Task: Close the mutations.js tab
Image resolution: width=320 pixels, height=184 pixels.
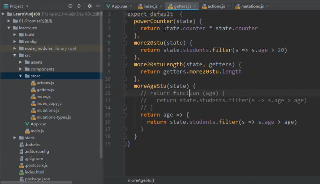Action: (267, 6)
